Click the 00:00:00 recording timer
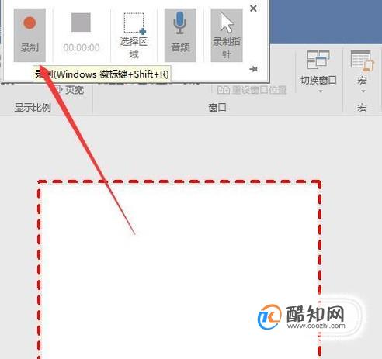Image resolution: width=382 pixels, height=359 pixels. coord(82,47)
